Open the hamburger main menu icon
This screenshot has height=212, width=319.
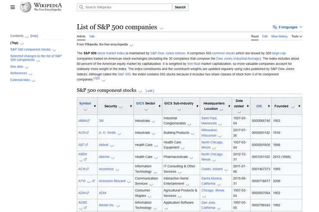tap(13, 7)
